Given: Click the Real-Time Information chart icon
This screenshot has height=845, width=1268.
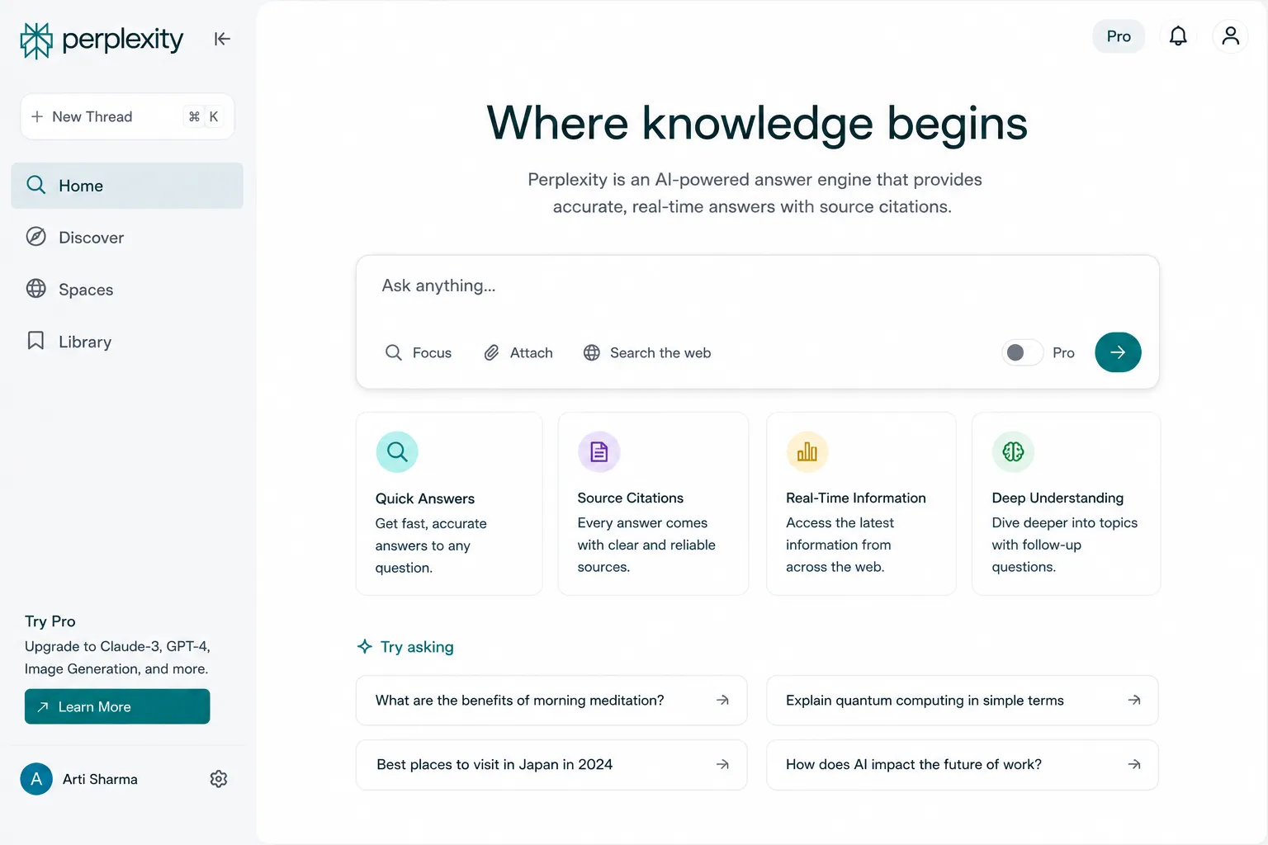Looking at the screenshot, I should pyautogui.click(x=807, y=452).
